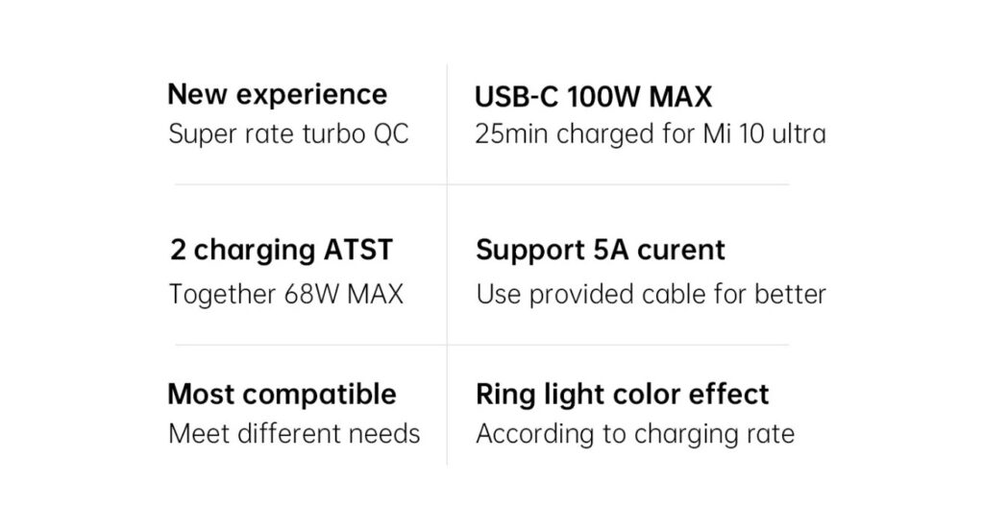The image size is (984, 529).
Task: Click the divider line below "Super rate turbo QC"
Action: click(x=309, y=184)
